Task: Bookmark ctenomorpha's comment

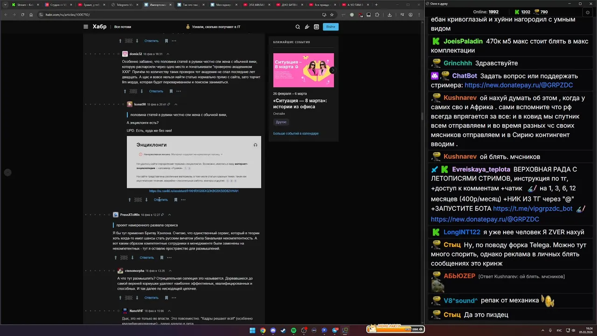Action: 167,298
